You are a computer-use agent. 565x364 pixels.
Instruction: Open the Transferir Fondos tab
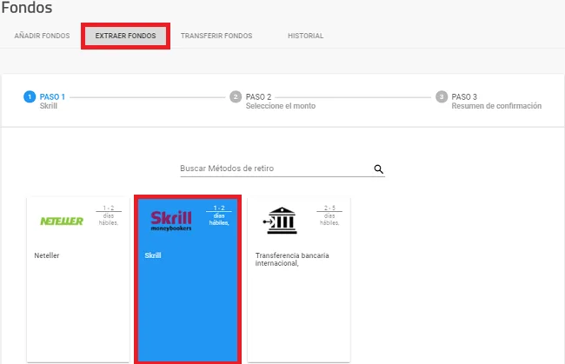216,36
